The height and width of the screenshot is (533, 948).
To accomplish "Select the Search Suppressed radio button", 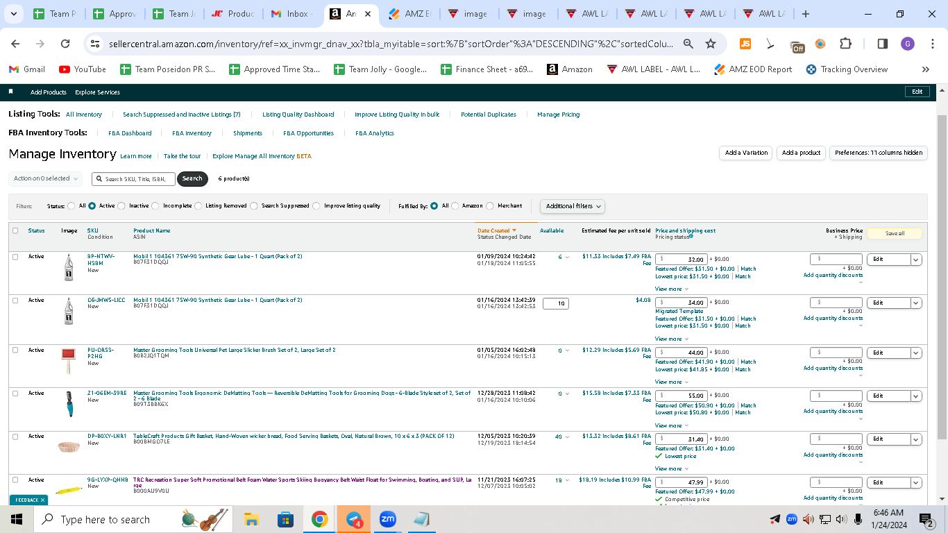I will tap(254, 206).
